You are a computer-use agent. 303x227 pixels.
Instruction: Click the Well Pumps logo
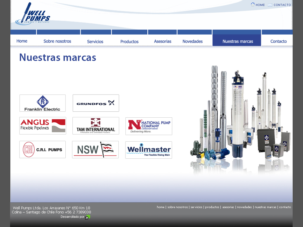[x=33, y=14]
